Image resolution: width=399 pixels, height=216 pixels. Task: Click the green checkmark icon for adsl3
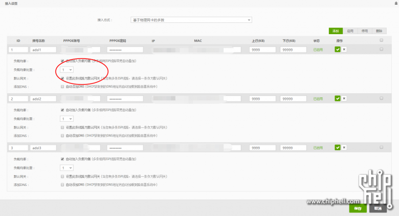point(338,148)
